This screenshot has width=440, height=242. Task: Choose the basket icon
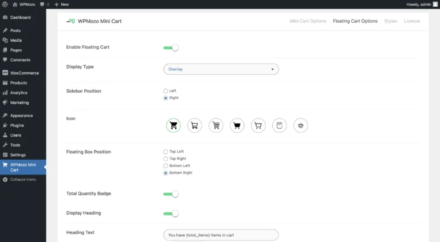tap(301, 125)
